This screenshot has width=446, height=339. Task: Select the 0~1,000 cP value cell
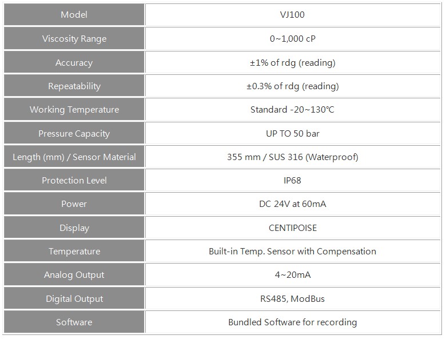pos(293,39)
